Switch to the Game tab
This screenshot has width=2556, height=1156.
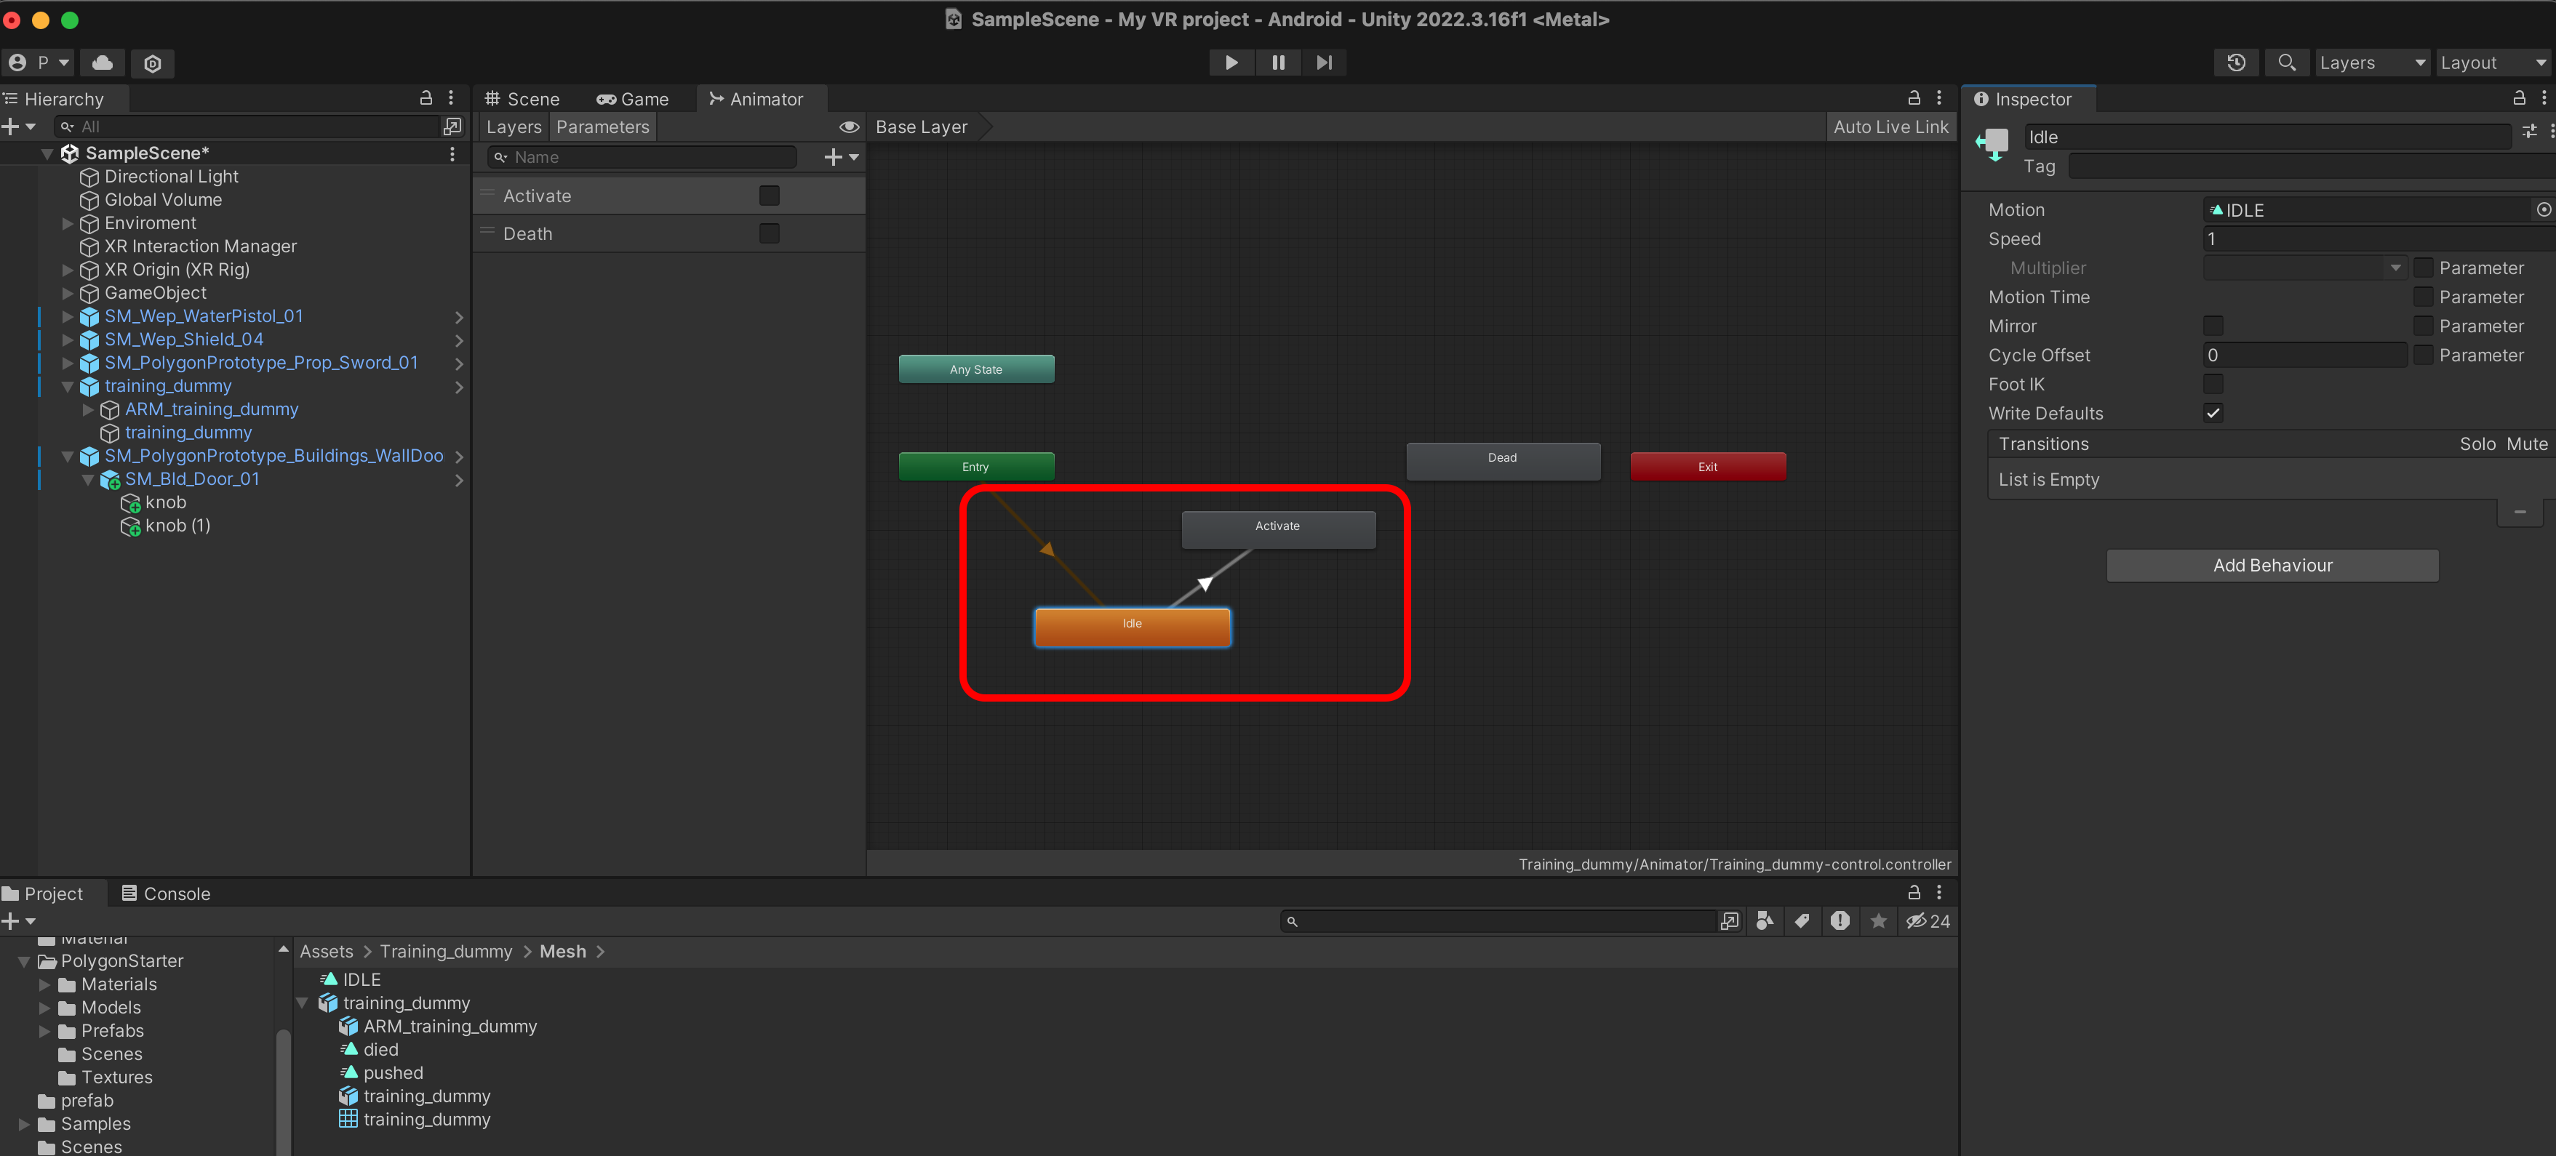point(632,99)
